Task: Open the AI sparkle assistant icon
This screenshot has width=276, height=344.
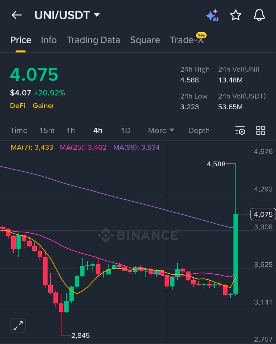Action: pyautogui.click(x=212, y=15)
